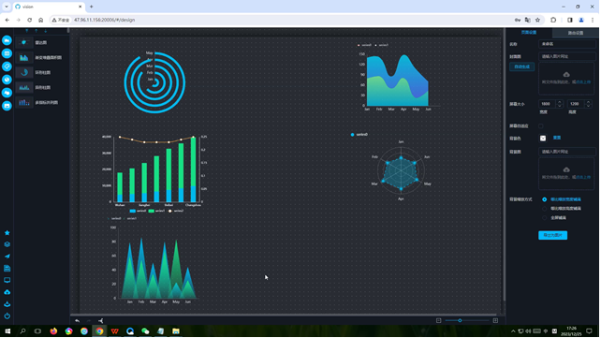Screen dimensions: 601x338
Task: Click the zoom-in plus box icon
Action: 495,320
